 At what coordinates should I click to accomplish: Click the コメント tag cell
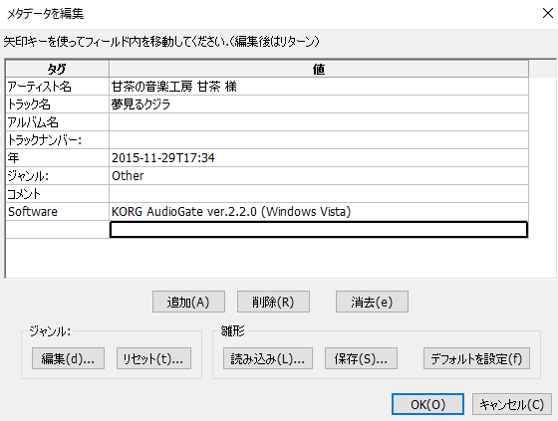(x=58, y=194)
